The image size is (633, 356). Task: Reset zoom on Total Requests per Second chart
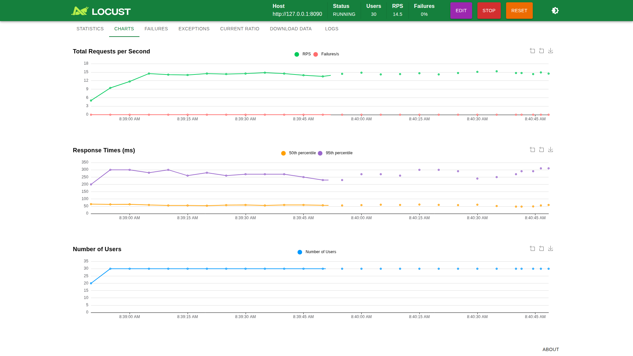click(541, 51)
